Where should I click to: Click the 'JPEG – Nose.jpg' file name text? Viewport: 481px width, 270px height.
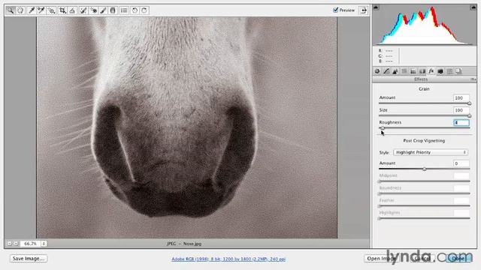[x=184, y=244]
